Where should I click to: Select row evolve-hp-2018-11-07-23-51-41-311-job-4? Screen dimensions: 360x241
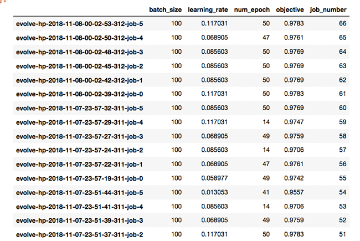pyautogui.click(x=181, y=207)
